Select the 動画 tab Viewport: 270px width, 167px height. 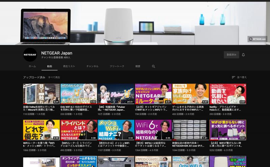pos(50,66)
